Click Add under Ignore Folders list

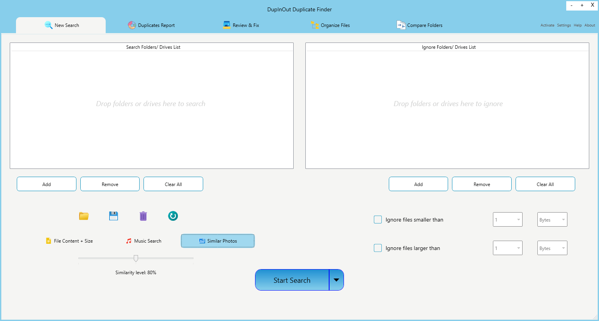(x=418, y=184)
